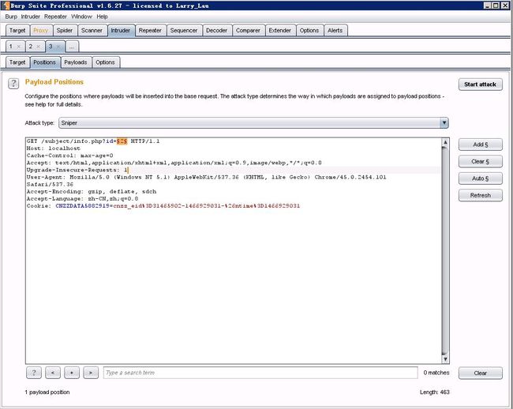This screenshot has height=409, width=513.
Task: Open the Alerts tab
Action: (335, 31)
